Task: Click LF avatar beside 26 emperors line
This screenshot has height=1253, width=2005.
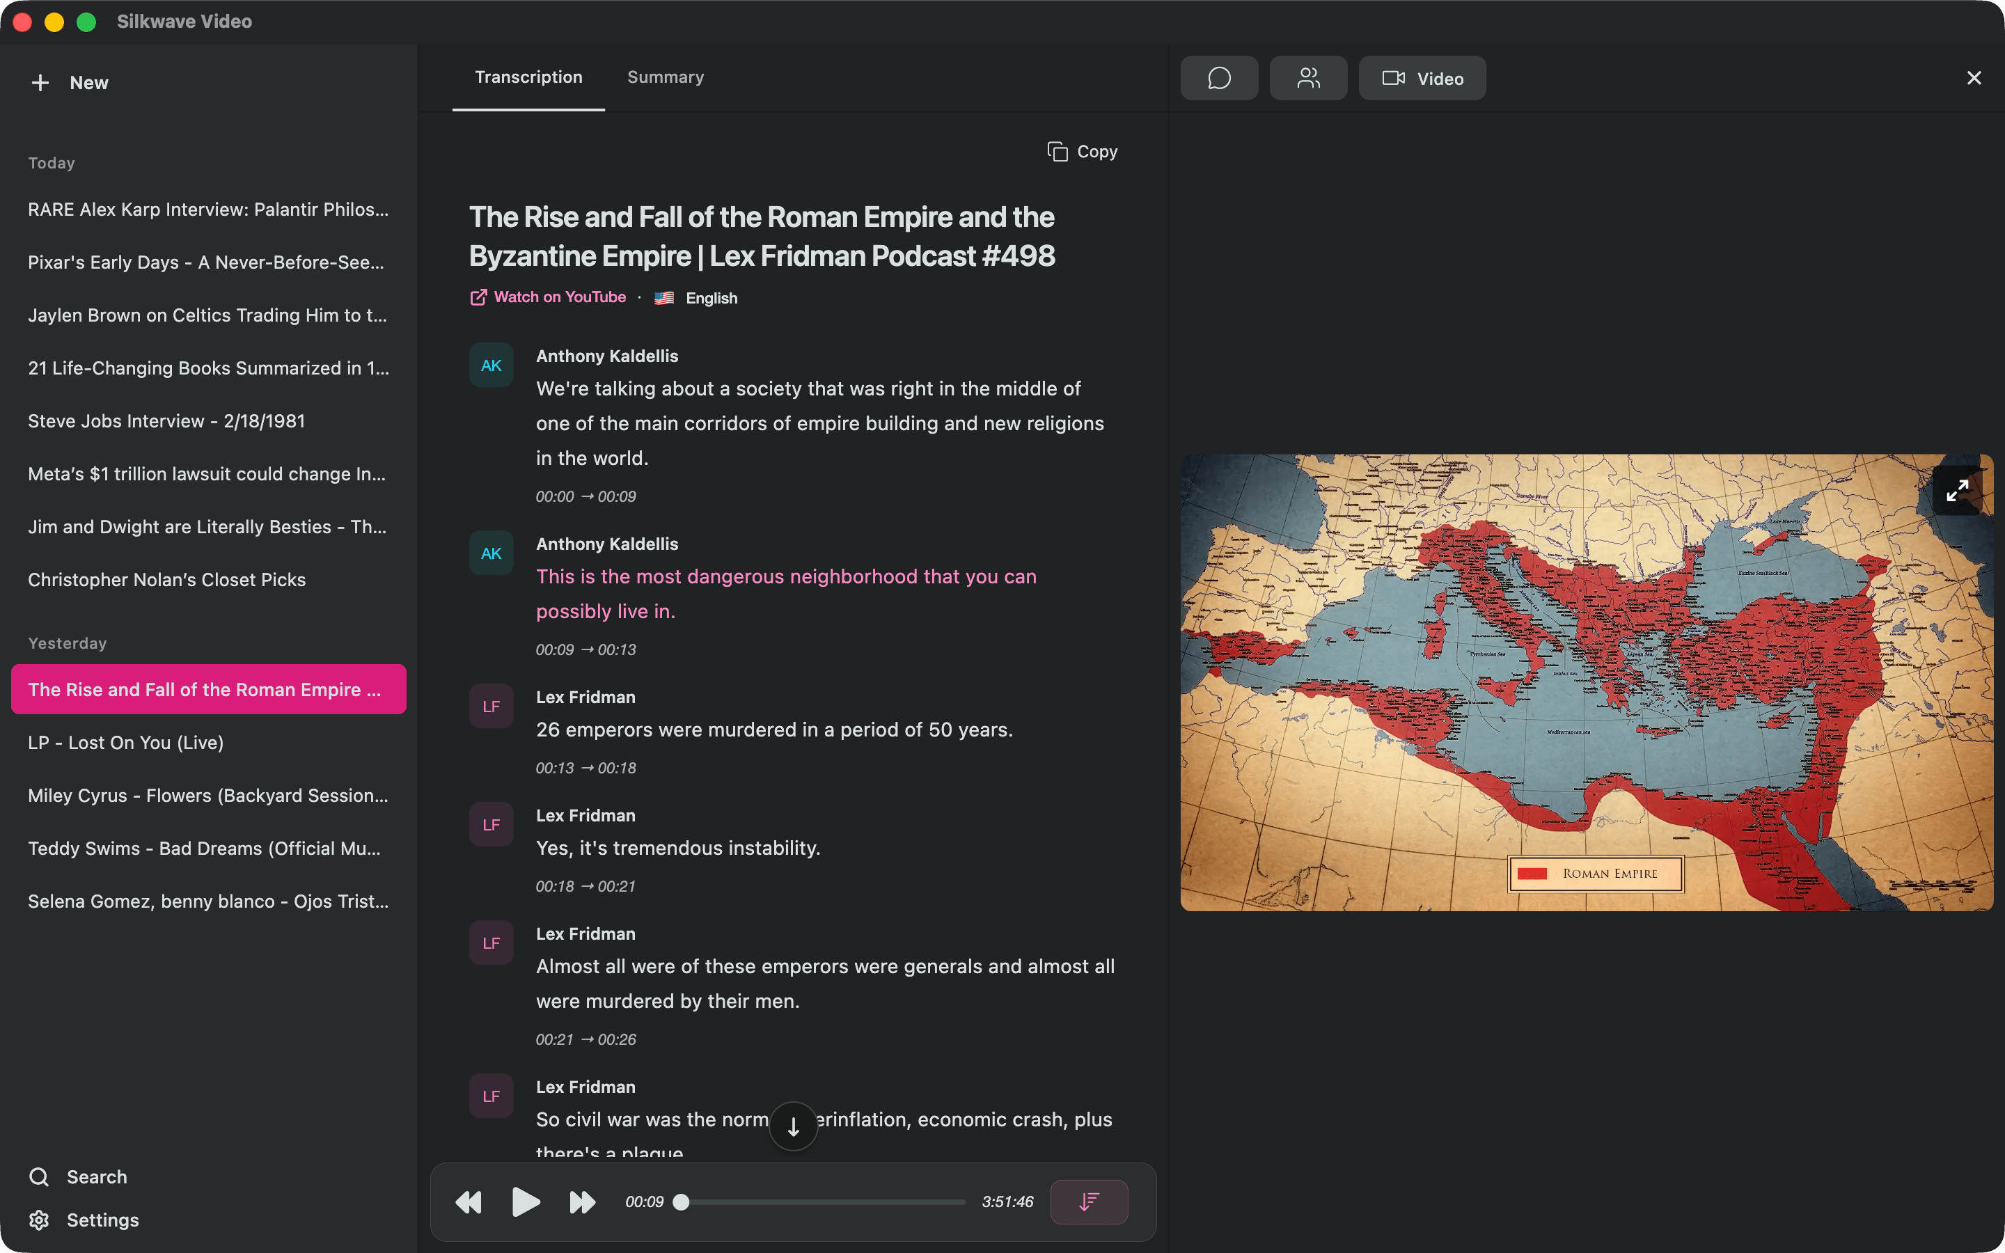Action: point(492,706)
